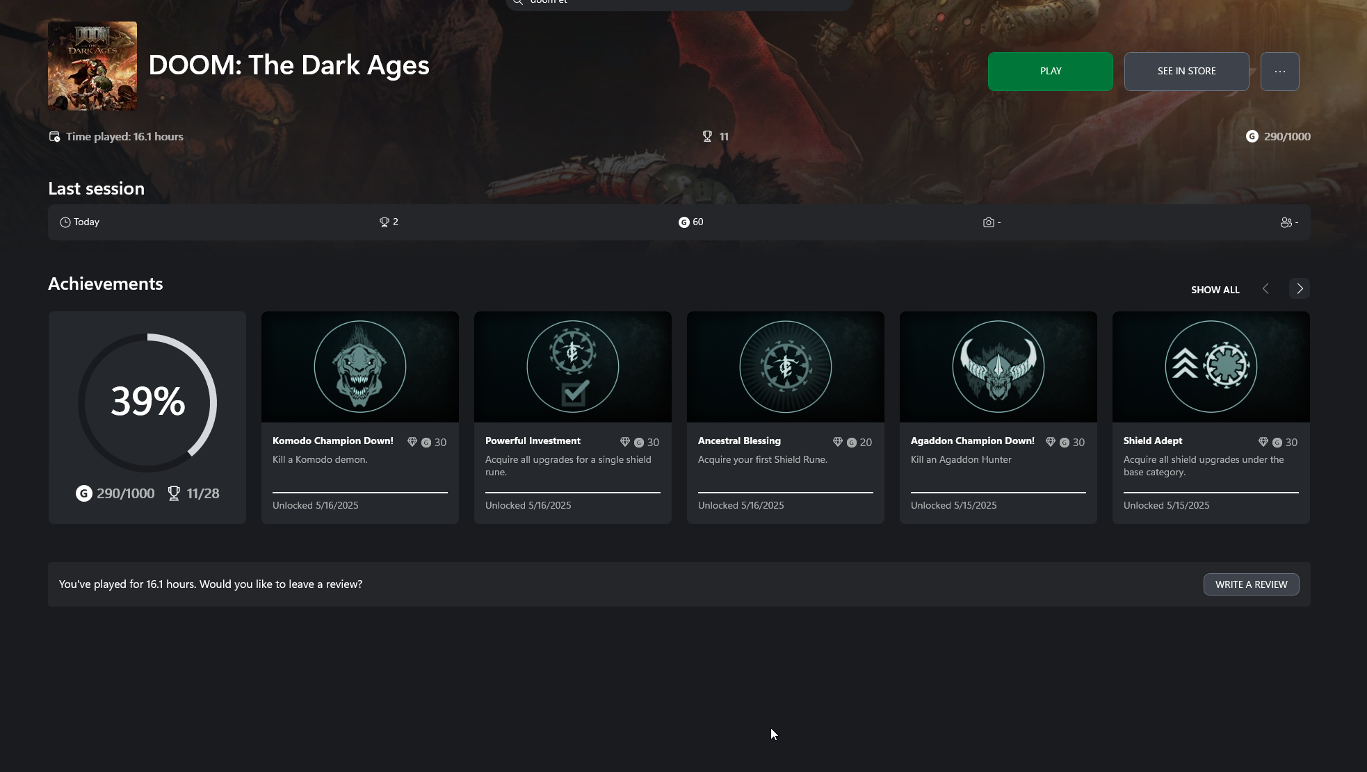Click the DOOM: The Dark Ages cover art

click(x=92, y=66)
